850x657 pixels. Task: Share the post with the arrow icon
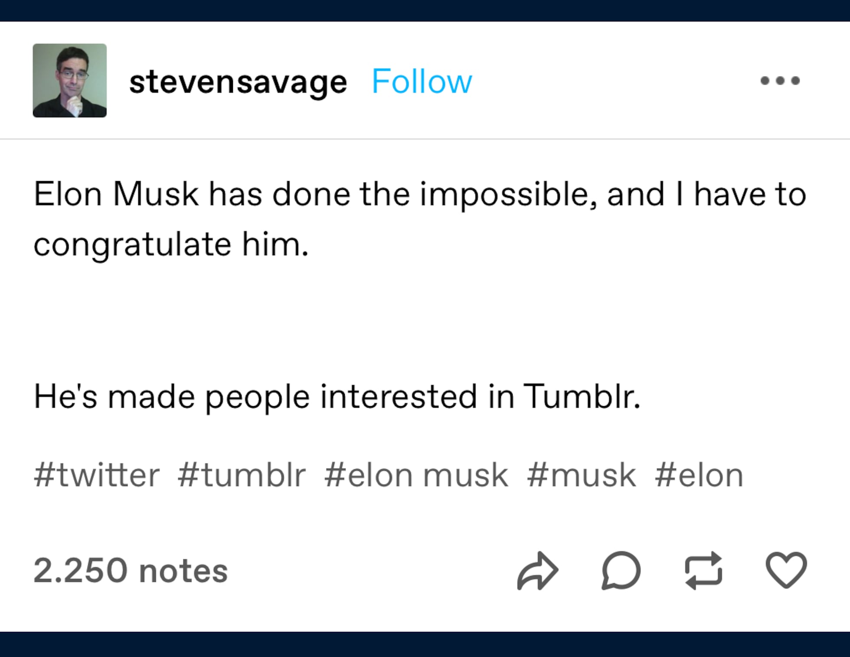coord(537,570)
